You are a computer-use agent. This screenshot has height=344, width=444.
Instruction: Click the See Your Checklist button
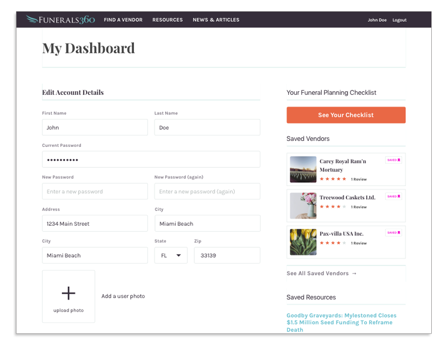pos(346,115)
